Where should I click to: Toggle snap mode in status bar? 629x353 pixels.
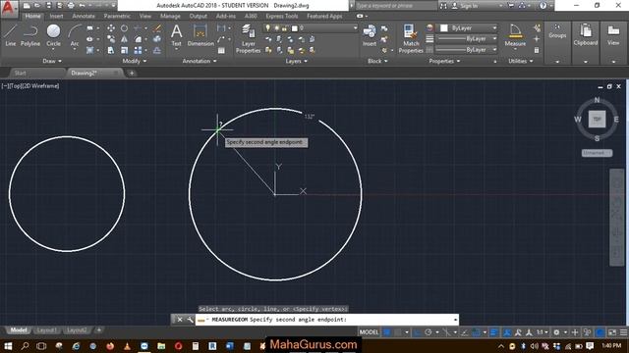click(397, 332)
